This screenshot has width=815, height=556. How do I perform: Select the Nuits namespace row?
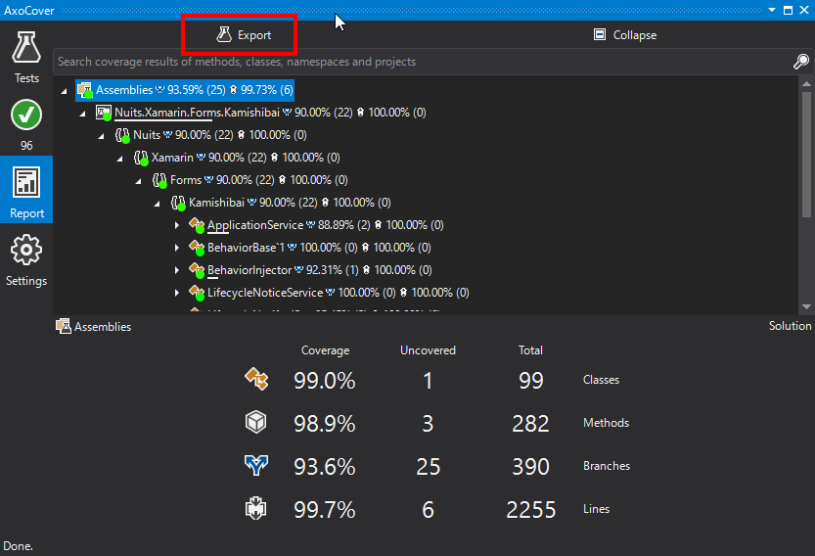pos(210,135)
